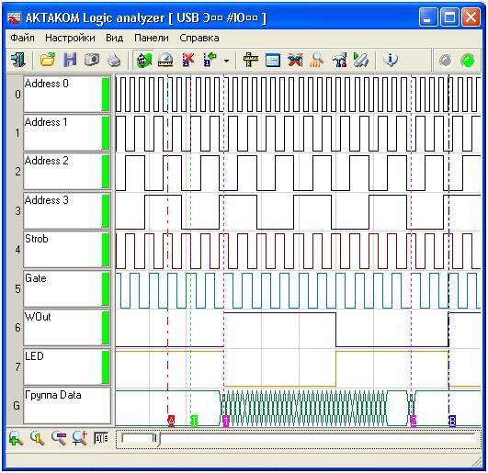Click the zoom in magnifier icon
This screenshot has height=473, width=488.
pos(16,438)
